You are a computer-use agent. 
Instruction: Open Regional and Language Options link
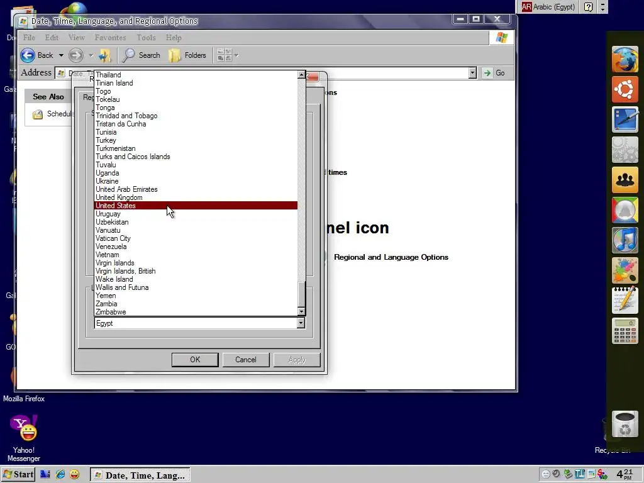(x=391, y=257)
